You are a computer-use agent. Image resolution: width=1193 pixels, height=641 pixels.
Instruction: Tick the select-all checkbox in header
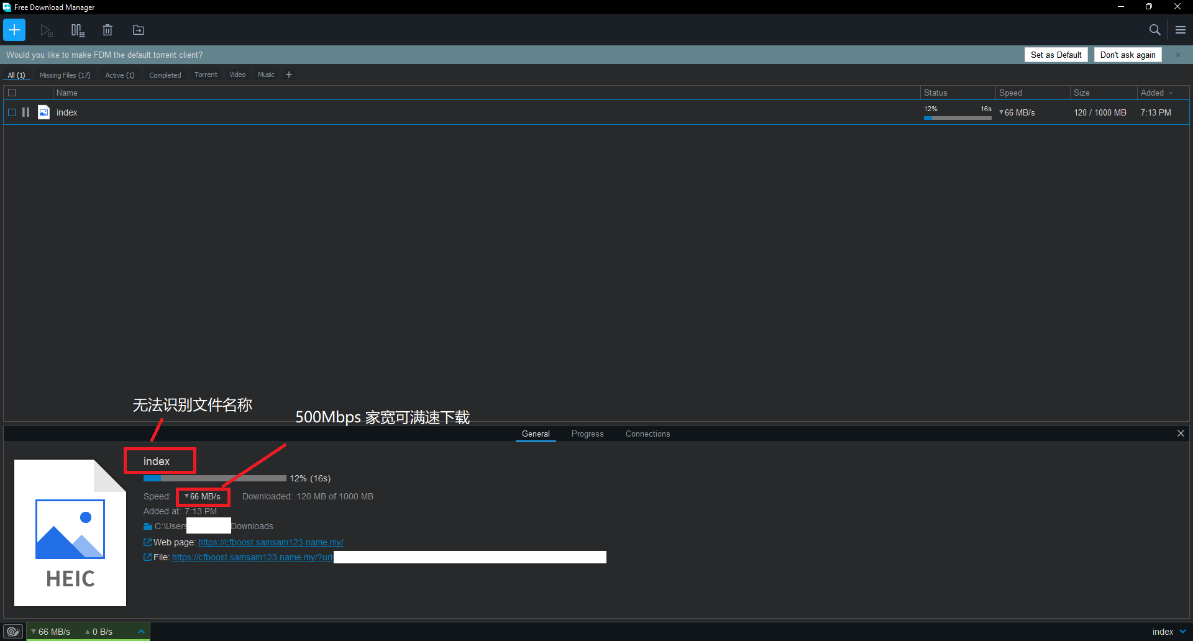(x=12, y=93)
